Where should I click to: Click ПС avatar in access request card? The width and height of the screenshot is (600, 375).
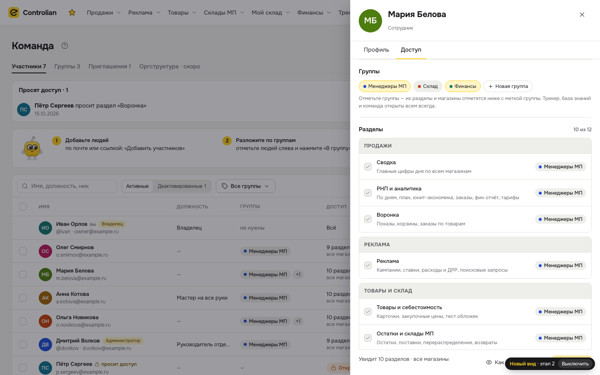tap(24, 110)
